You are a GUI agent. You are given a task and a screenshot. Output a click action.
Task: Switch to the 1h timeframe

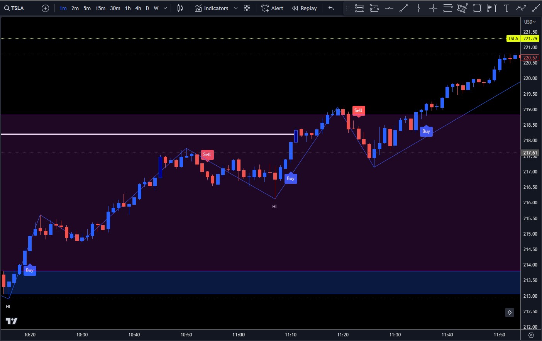(128, 8)
